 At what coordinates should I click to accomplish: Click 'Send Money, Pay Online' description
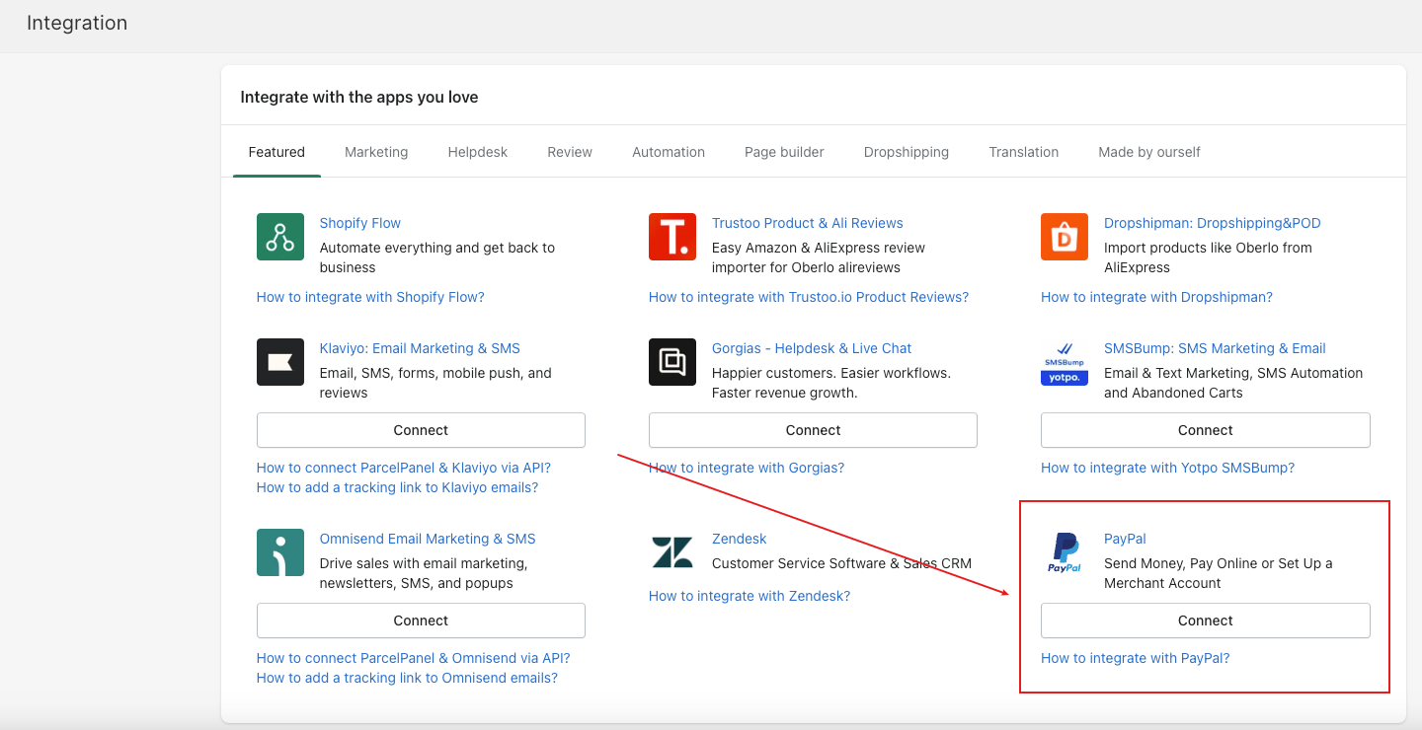pos(1219,573)
